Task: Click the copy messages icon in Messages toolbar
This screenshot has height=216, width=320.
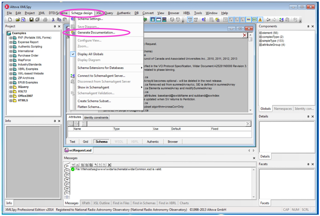Action: click(x=91, y=165)
